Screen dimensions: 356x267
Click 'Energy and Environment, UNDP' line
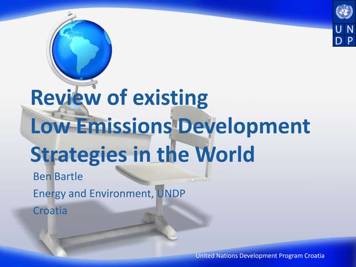point(109,194)
